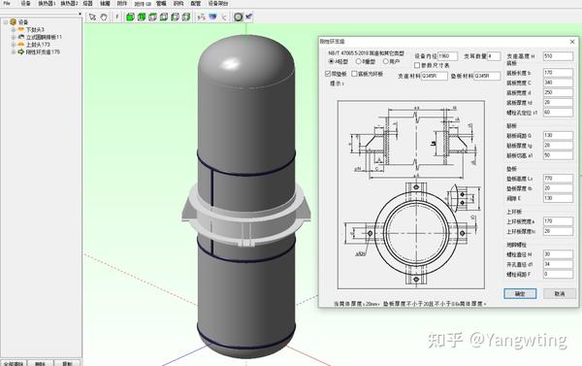Activate the hand pan tool
Image resolution: width=582 pixels, height=366 pixels.
[104, 17]
